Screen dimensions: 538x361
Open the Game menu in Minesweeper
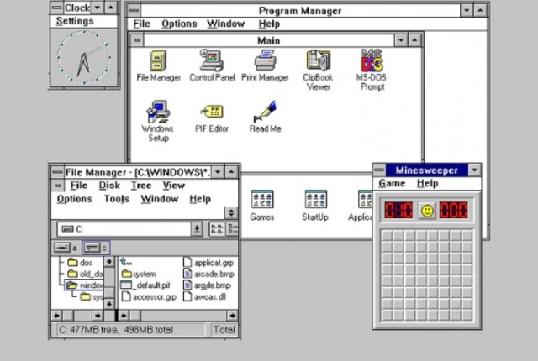392,183
